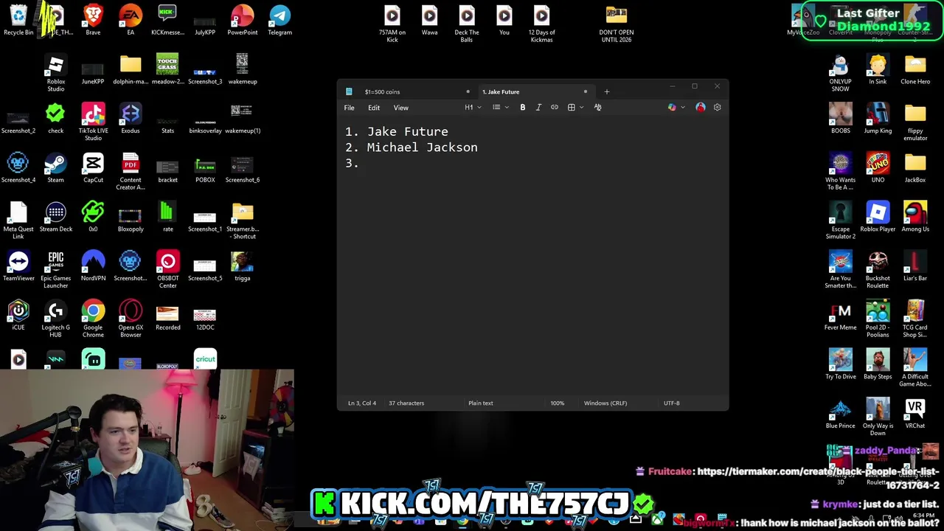
Task: Open the File menu in Notepad
Action: pyautogui.click(x=350, y=108)
